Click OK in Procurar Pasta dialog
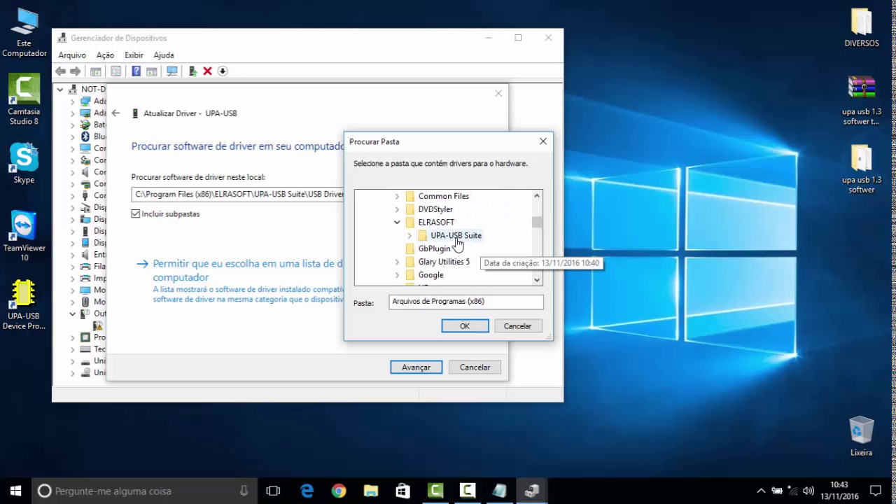This screenshot has height=504, width=896. (x=465, y=326)
